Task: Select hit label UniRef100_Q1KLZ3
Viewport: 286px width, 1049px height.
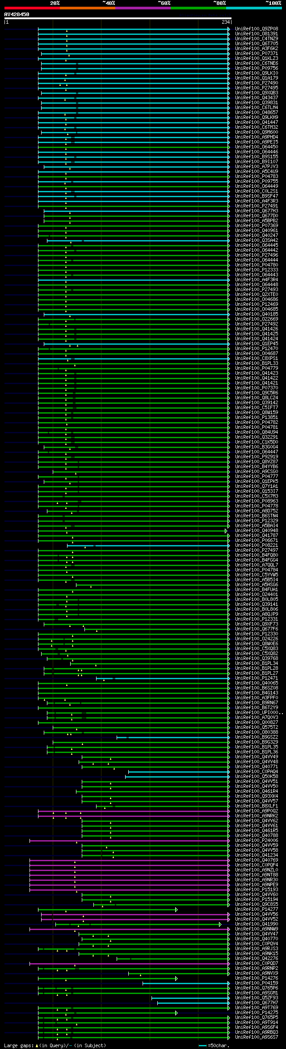Action: [x=257, y=59]
